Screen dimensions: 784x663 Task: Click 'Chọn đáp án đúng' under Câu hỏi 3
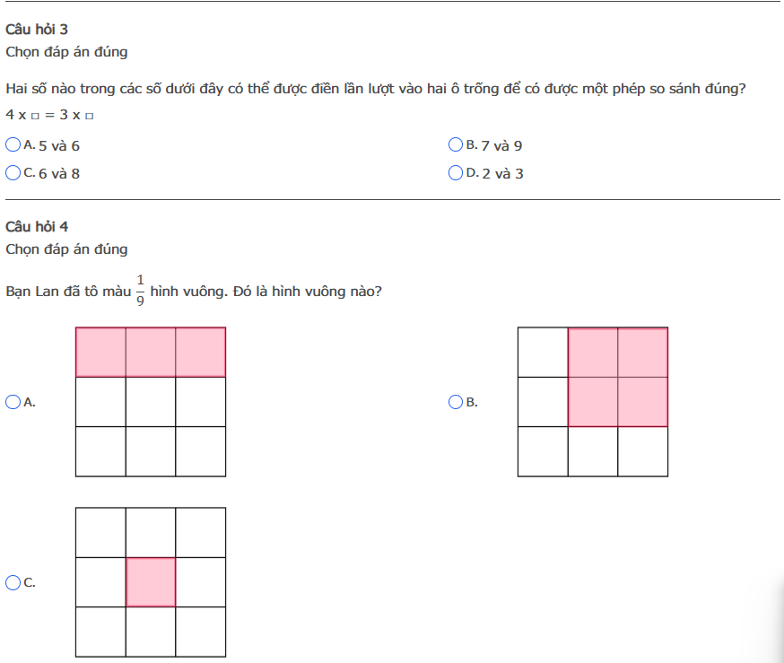pyautogui.click(x=66, y=52)
